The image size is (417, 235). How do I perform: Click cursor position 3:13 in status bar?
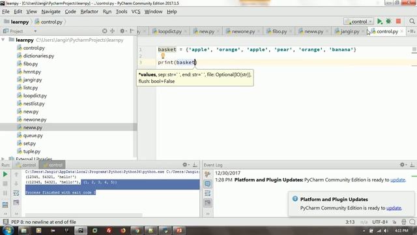click(x=350, y=222)
